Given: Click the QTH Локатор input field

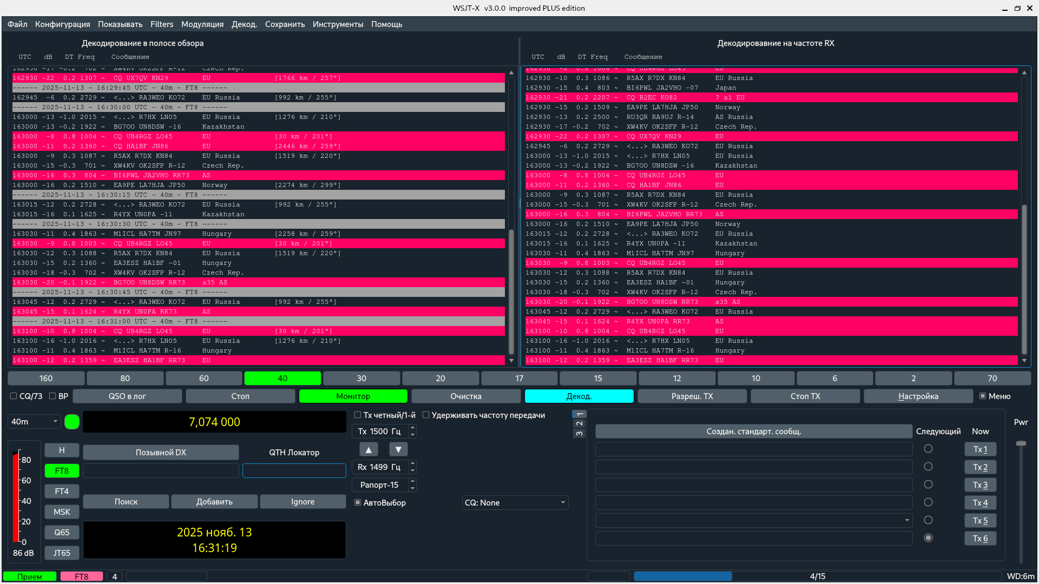Looking at the screenshot, I should click(x=294, y=471).
